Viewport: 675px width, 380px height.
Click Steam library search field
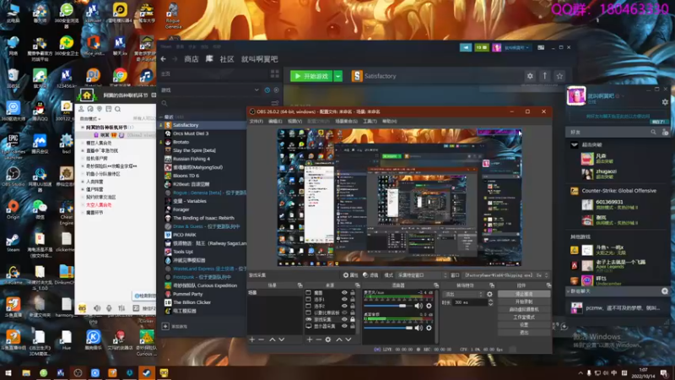214,103
